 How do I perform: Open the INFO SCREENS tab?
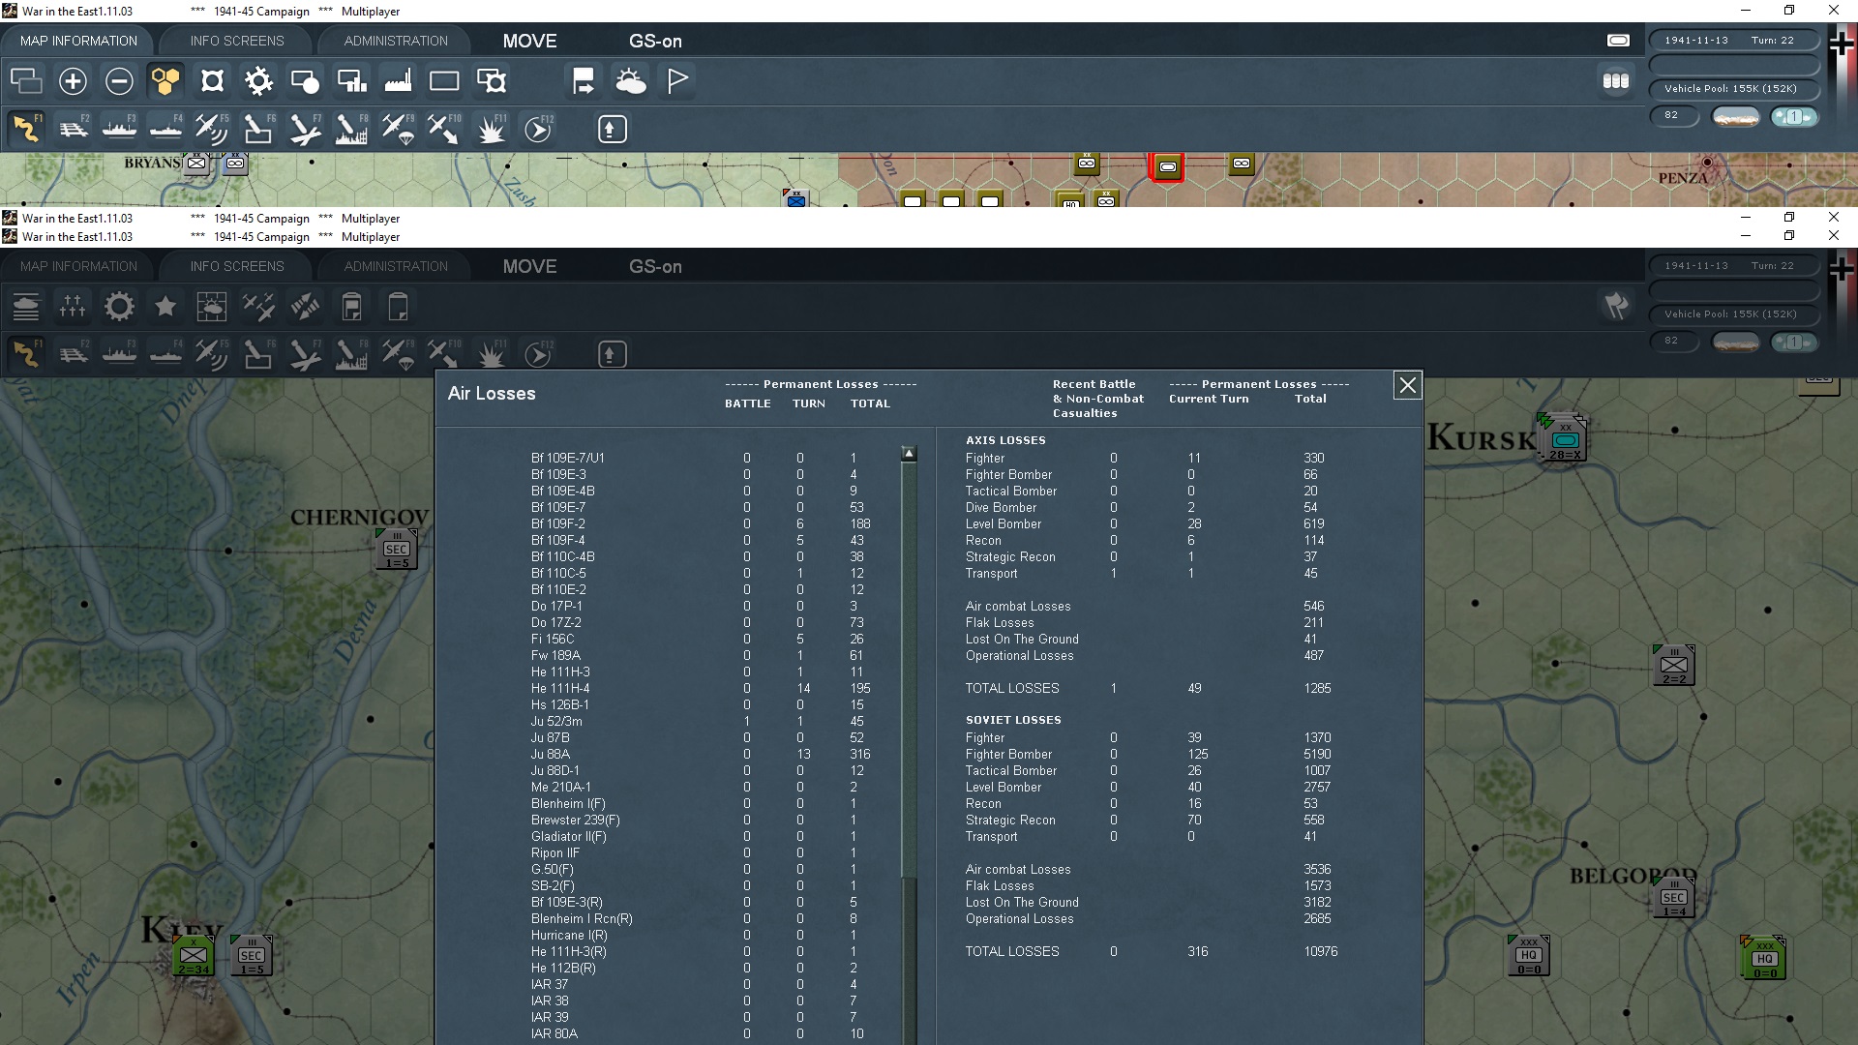(237, 41)
